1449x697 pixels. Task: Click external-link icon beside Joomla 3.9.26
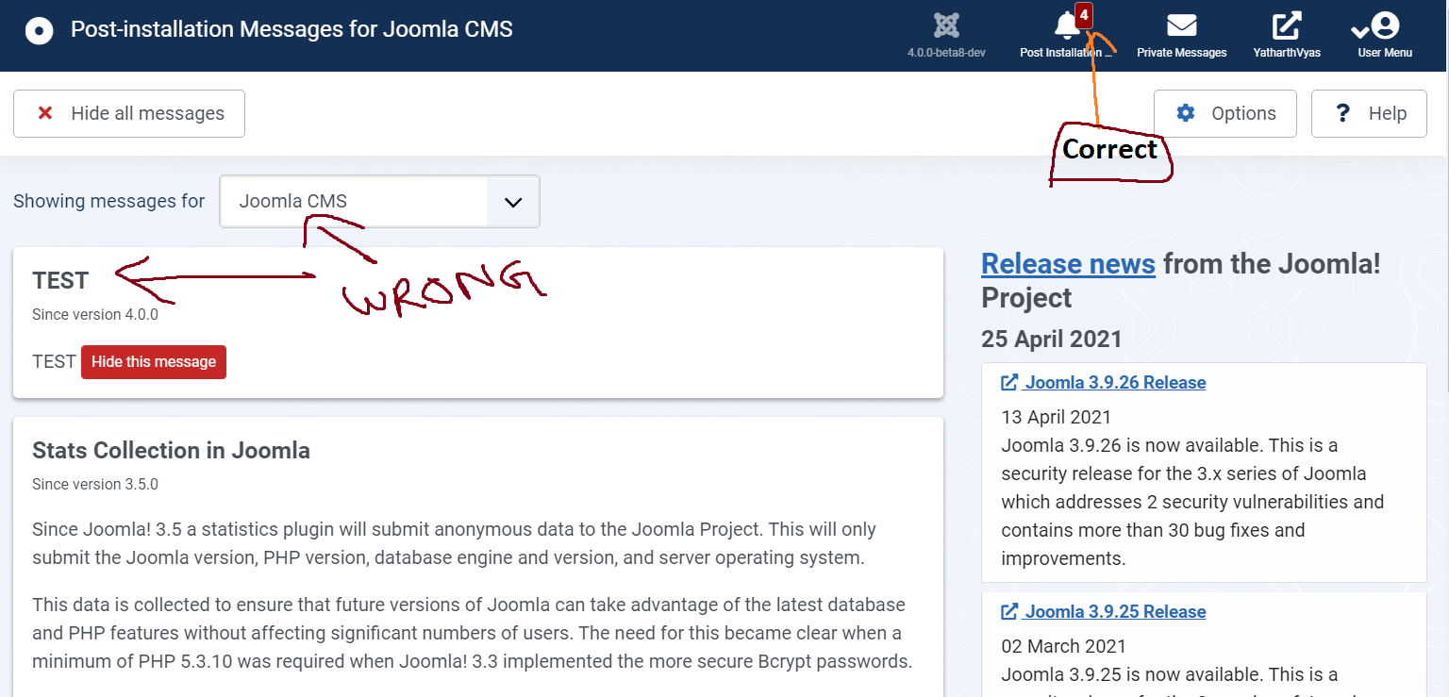(1009, 382)
